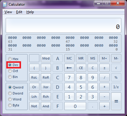The width and height of the screenshot is (127, 116).
Task: Toggle the bit group above position 0
Action: 113,45
